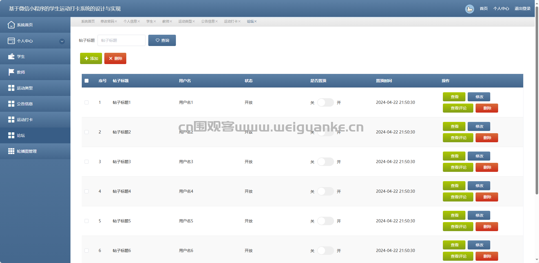The image size is (539, 263).
Task: Click 查看评论 for 帖子标题2
Action: pos(458,138)
